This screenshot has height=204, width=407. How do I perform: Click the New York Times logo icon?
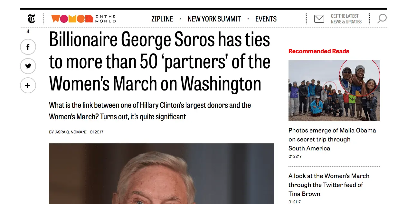coord(31,19)
